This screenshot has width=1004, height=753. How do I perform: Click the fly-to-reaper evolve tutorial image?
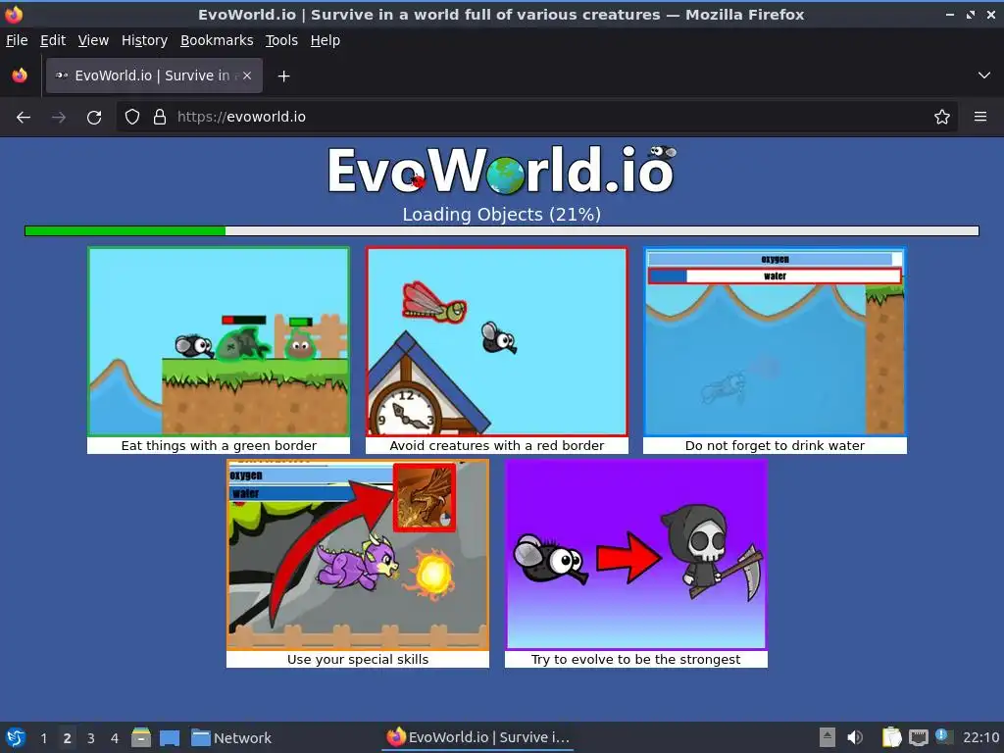[636, 555]
